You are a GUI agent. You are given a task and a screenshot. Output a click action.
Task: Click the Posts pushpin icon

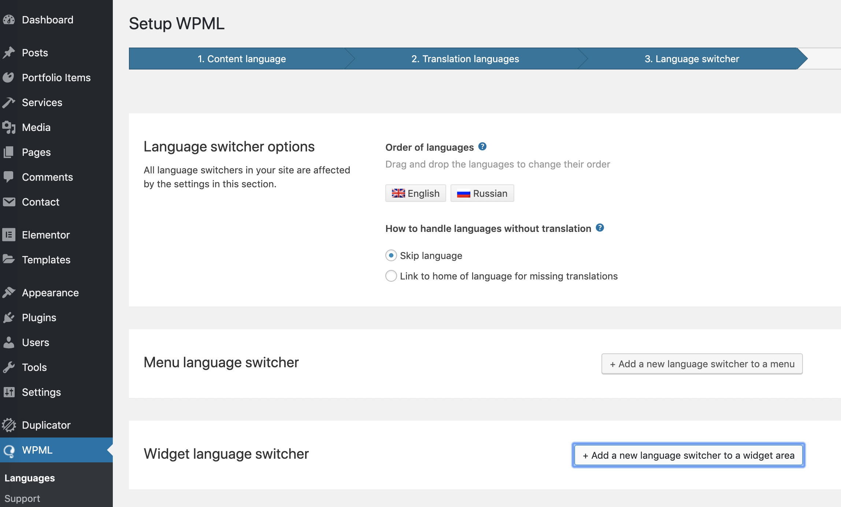coord(9,53)
